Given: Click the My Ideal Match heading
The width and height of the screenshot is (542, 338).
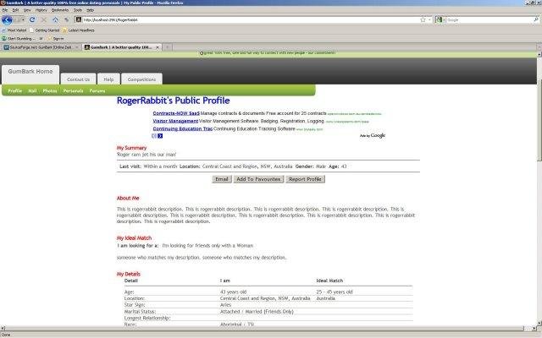Looking at the screenshot, I should [x=134, y=238].
